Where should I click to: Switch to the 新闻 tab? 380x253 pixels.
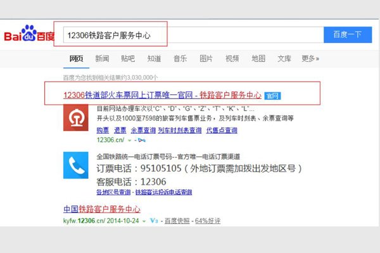(102, 59)
